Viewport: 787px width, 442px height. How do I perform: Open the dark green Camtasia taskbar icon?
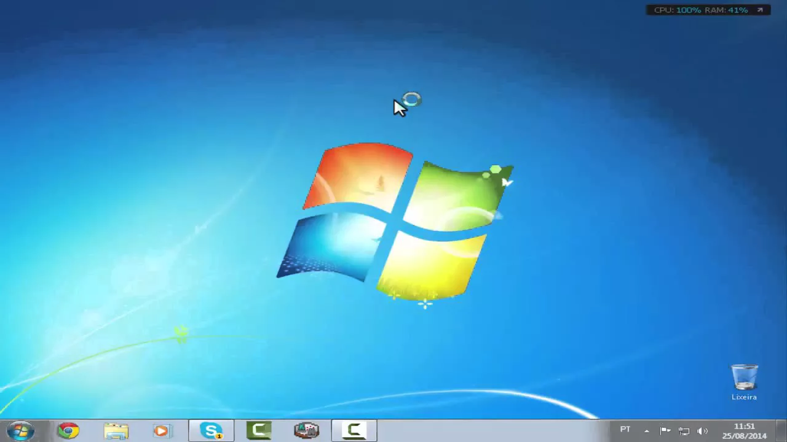259,431
